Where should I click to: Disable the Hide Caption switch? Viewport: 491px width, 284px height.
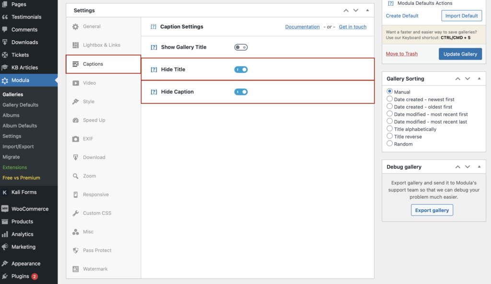[x=241, y=92]
